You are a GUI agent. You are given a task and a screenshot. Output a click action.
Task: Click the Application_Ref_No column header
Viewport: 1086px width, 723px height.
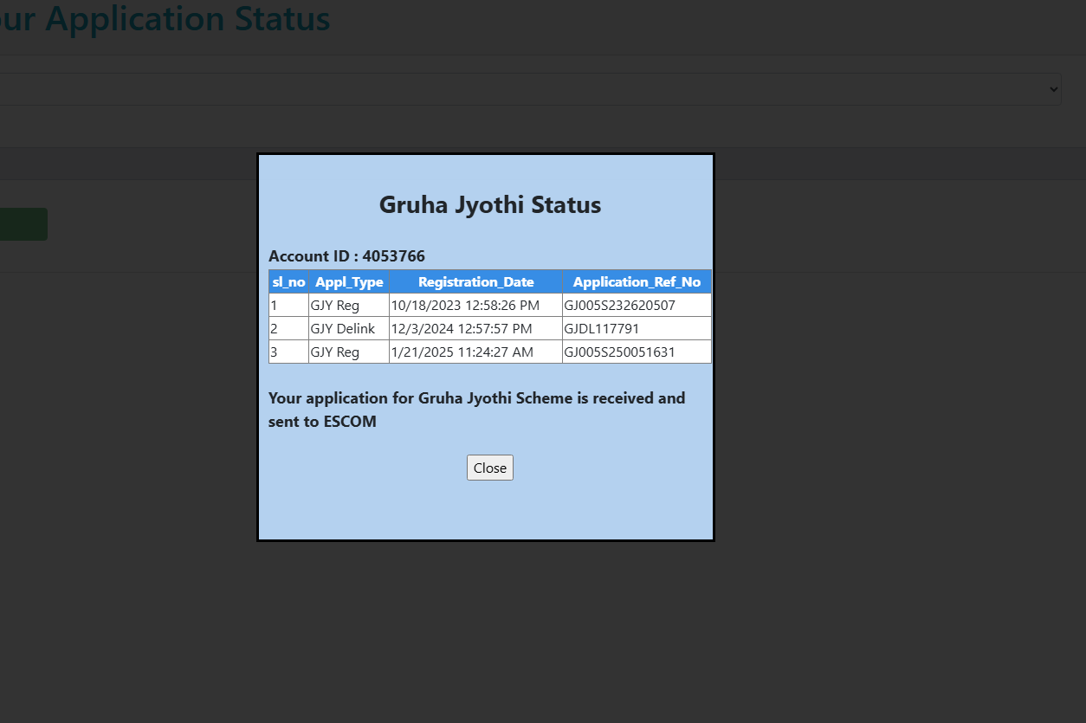tap(637, 282)
